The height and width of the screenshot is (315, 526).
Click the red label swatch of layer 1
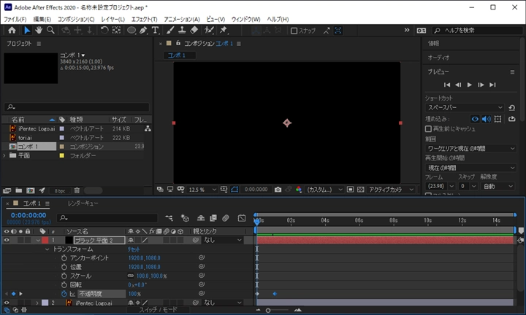45,240
